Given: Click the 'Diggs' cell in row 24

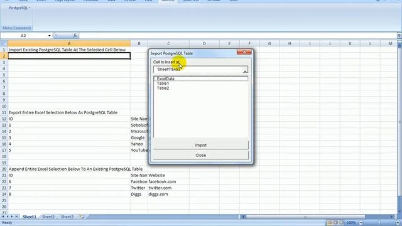Looking at the screenshot, I should [139, 194].
